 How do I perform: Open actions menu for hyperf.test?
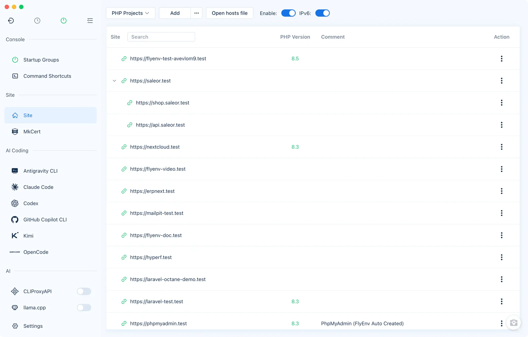click(501, 257)
